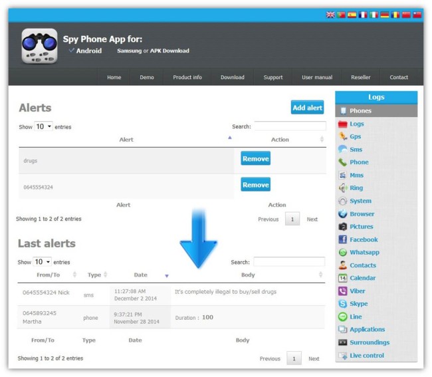Open Contact page
This screenshot has width=432, height=377.
tap(399, 77)
